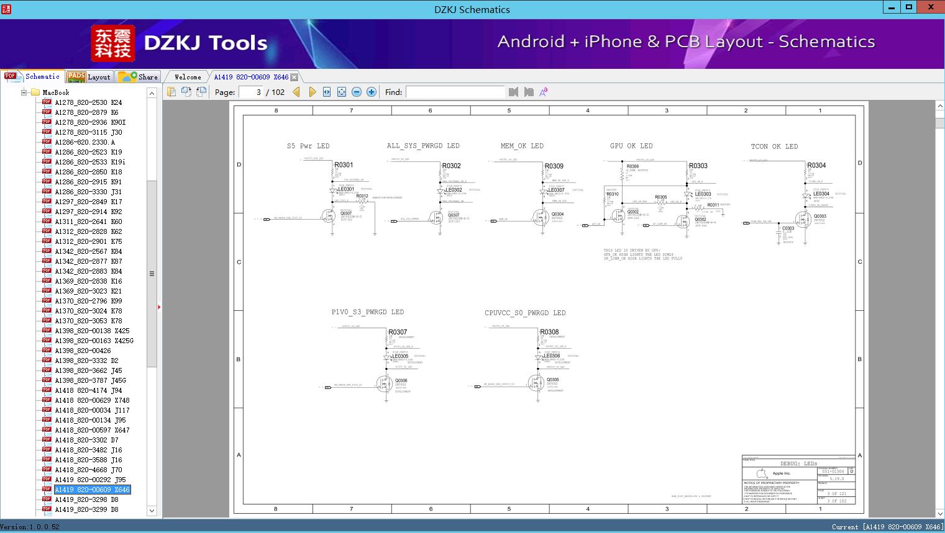Find previous match icon
This screenshot has height=533, width=945.
click(513, 92)
